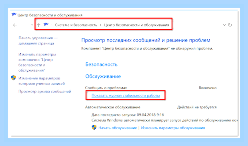Open 'Система и безопасность' breadcrumb
Viewport: 248px width, 146px height.
76,25
